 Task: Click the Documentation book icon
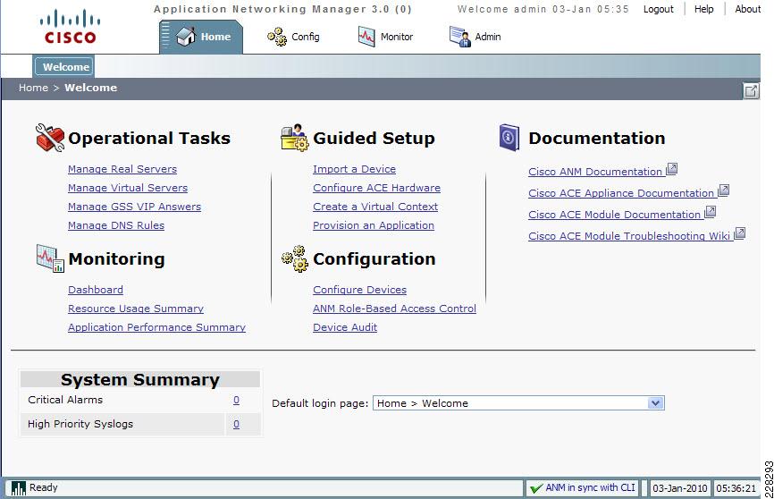509,138
